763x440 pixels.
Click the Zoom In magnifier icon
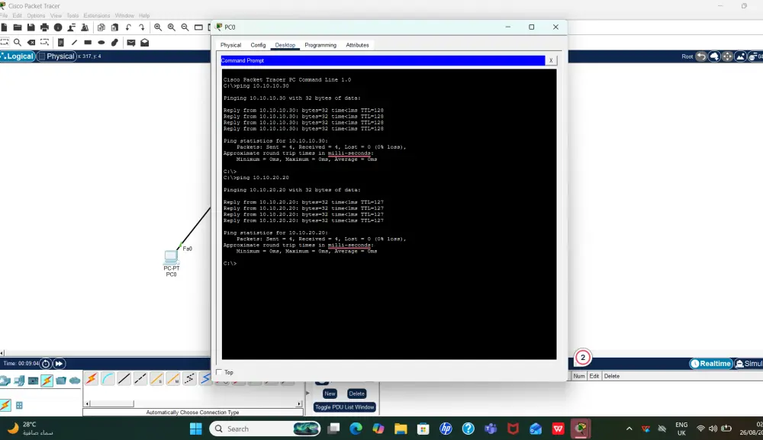click(x=158, y=27)
